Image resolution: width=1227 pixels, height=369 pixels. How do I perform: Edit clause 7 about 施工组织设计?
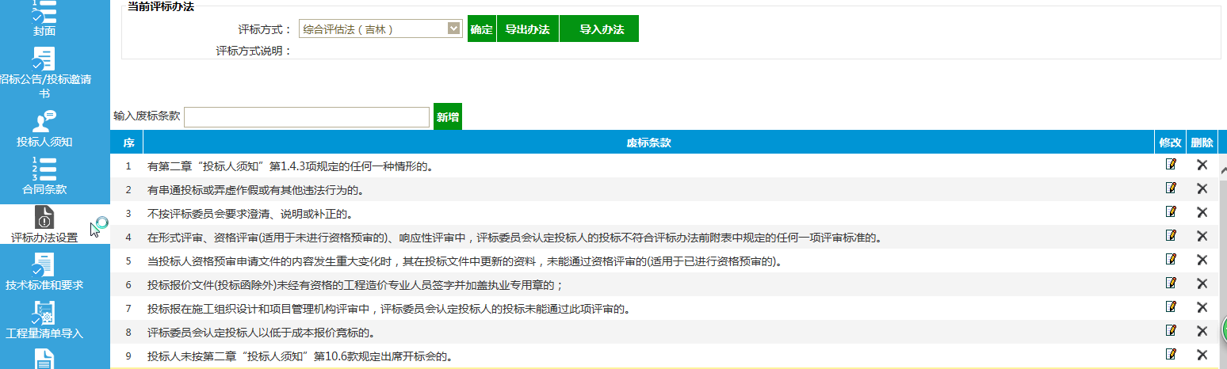tap(1171, 307)
